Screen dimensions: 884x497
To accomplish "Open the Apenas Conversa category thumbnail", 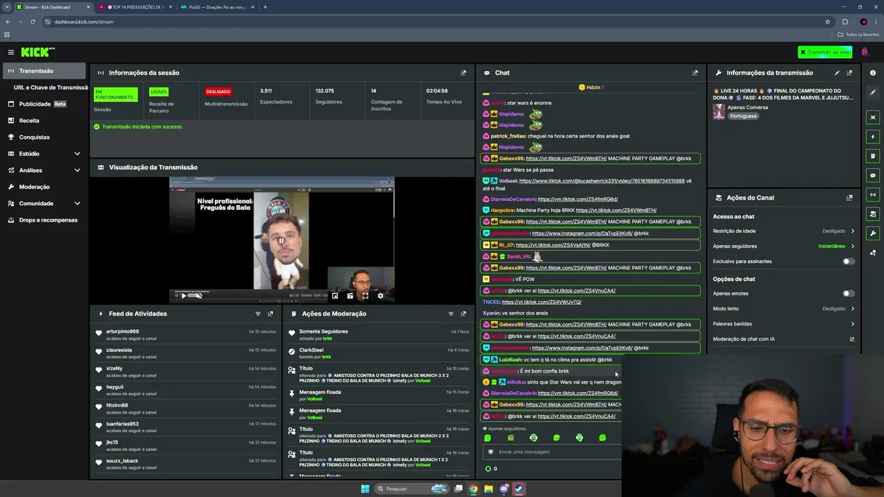I will pyautogui.click(x=719, y=112).
